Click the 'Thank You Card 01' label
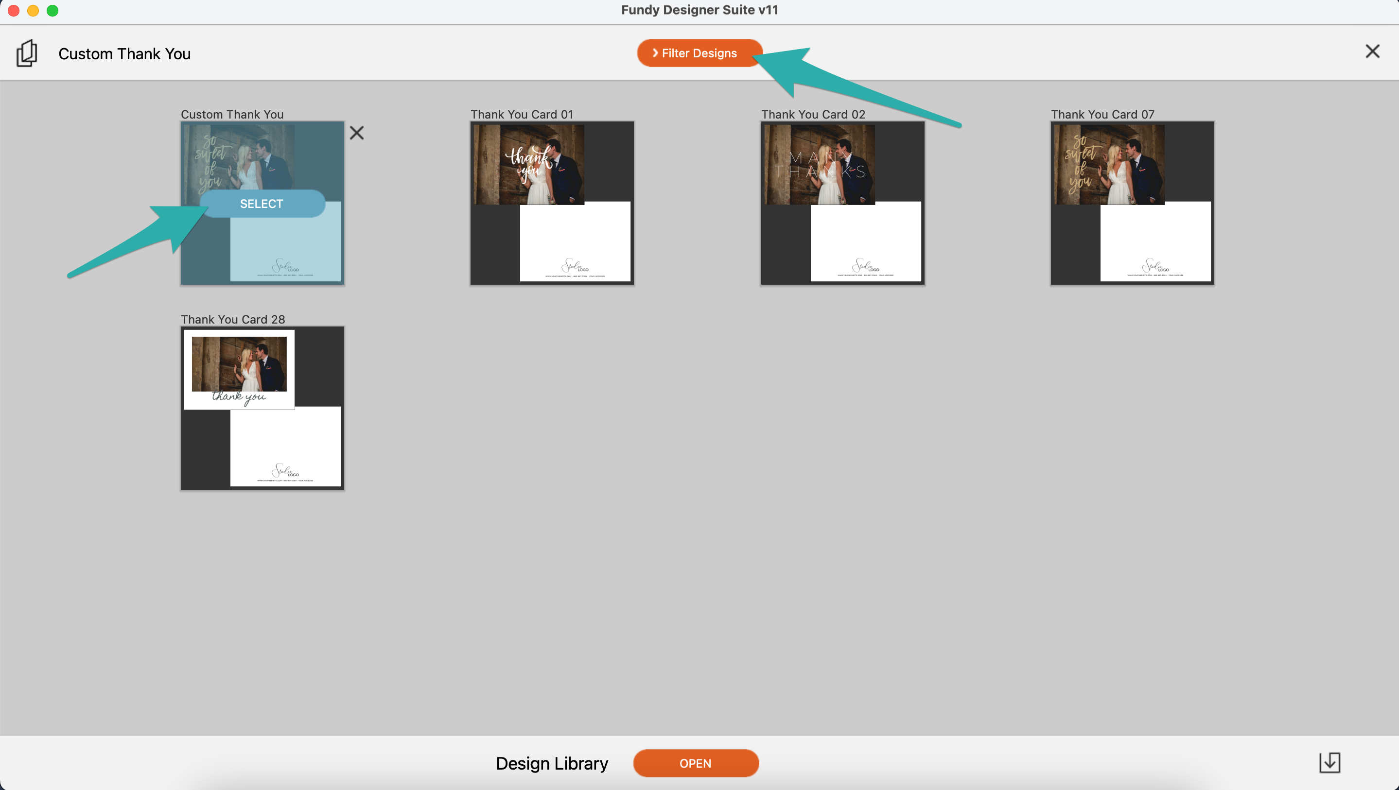Viewport: 1399px width, 790px height. point(522,115)
